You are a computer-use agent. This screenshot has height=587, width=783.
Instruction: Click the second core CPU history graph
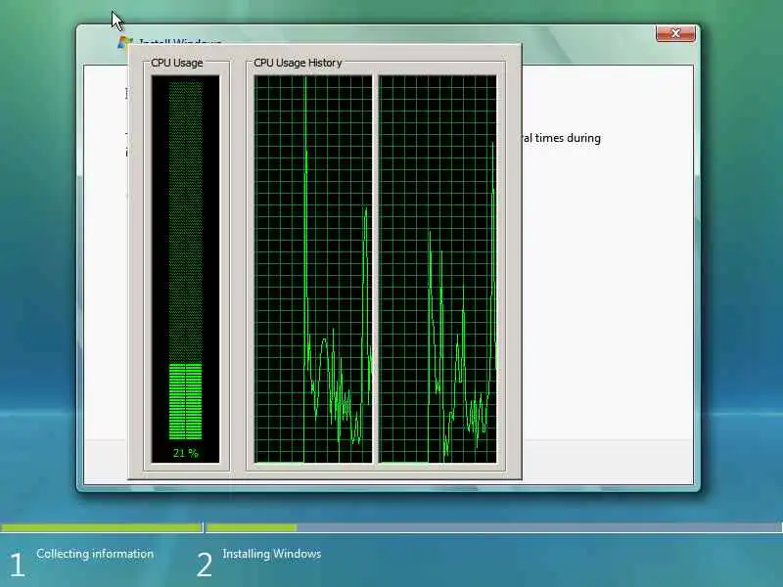click(x=438, y=269)
